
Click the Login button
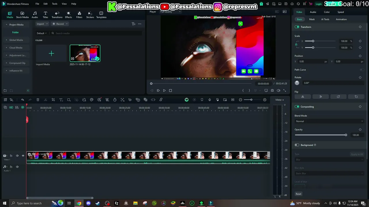coord(319,4)
